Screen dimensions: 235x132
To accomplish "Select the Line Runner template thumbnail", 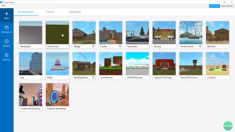I will coord(111,64).
